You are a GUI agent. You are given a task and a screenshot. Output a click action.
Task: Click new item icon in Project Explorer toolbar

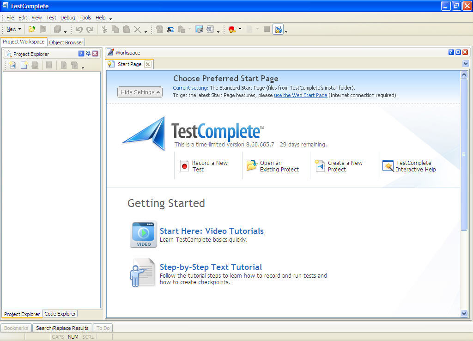(24, 65)
